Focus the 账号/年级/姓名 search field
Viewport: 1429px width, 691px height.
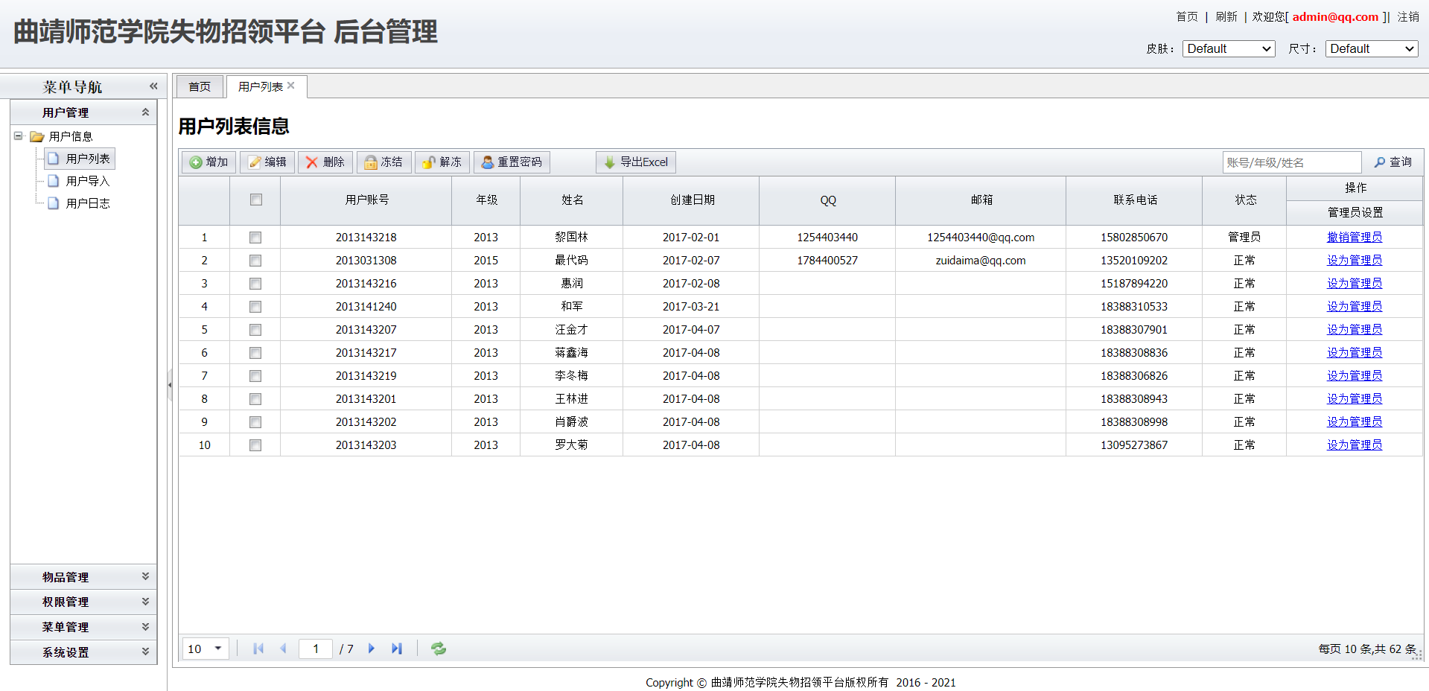pos(1292,162)
